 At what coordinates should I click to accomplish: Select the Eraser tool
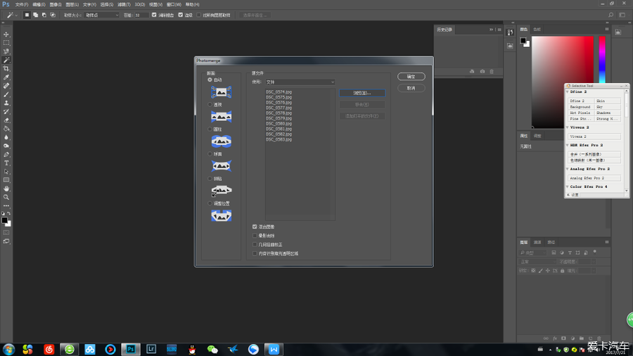point(6,120)
